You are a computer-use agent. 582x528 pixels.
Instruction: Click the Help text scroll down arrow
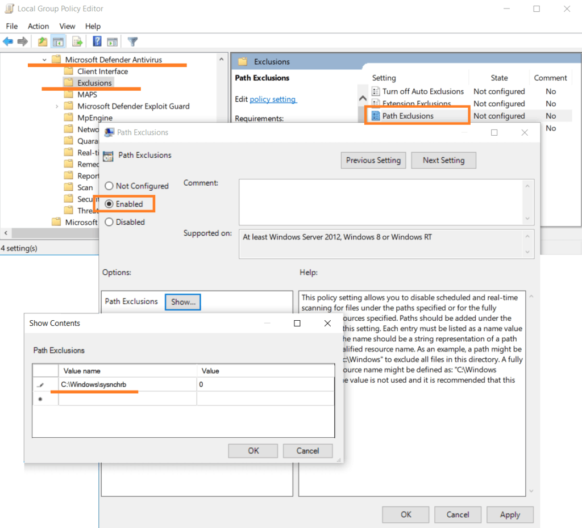pyautogui.click(x=531, y=491)
